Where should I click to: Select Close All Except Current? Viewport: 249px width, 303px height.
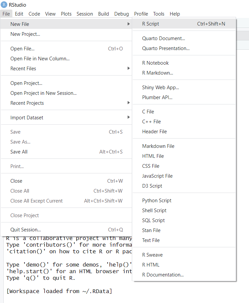pos(66,201)
